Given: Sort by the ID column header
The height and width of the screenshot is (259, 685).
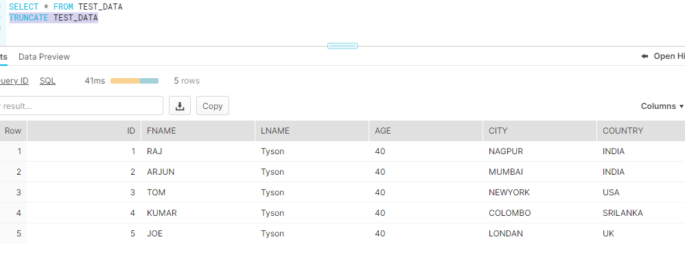Looking at the screenshot, I should (84, 131).
